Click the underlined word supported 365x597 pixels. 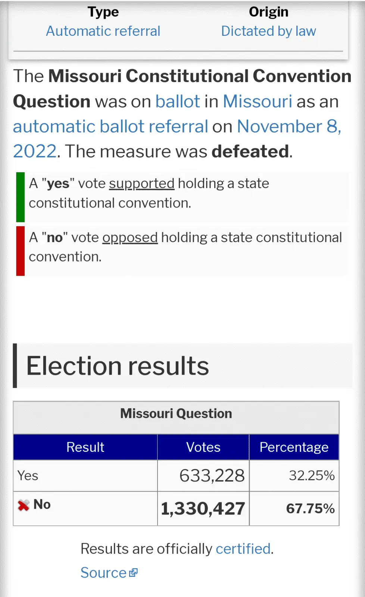click(141, 184)
